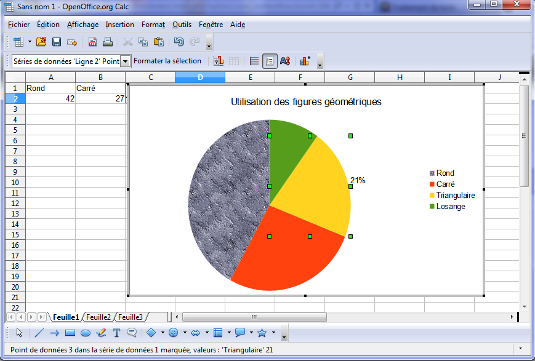This screenshot has width=535, height=361.
Task: Select the Line drawing tool
Action: [x=39, y=333]
